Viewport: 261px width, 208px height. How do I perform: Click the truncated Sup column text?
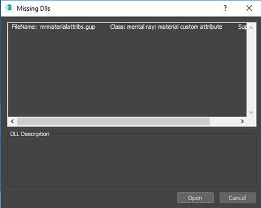[x=242, y=27]
